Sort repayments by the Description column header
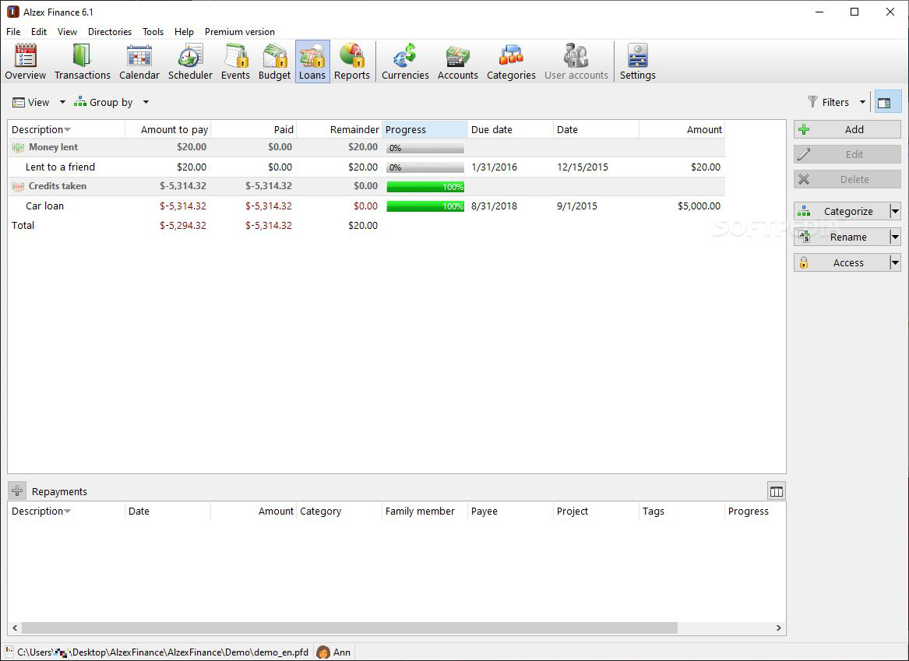 66,511
